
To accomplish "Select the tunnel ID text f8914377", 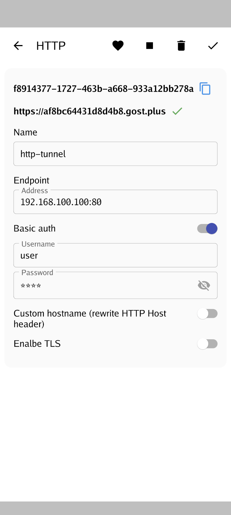I will pos(103,89).
